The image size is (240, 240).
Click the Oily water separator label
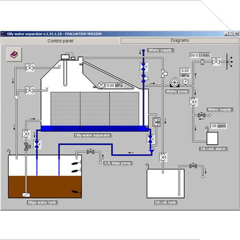click(x=93, y=135)
